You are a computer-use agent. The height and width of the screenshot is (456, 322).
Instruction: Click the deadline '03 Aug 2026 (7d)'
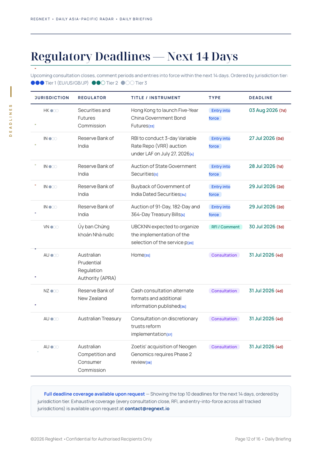point(268,110)
